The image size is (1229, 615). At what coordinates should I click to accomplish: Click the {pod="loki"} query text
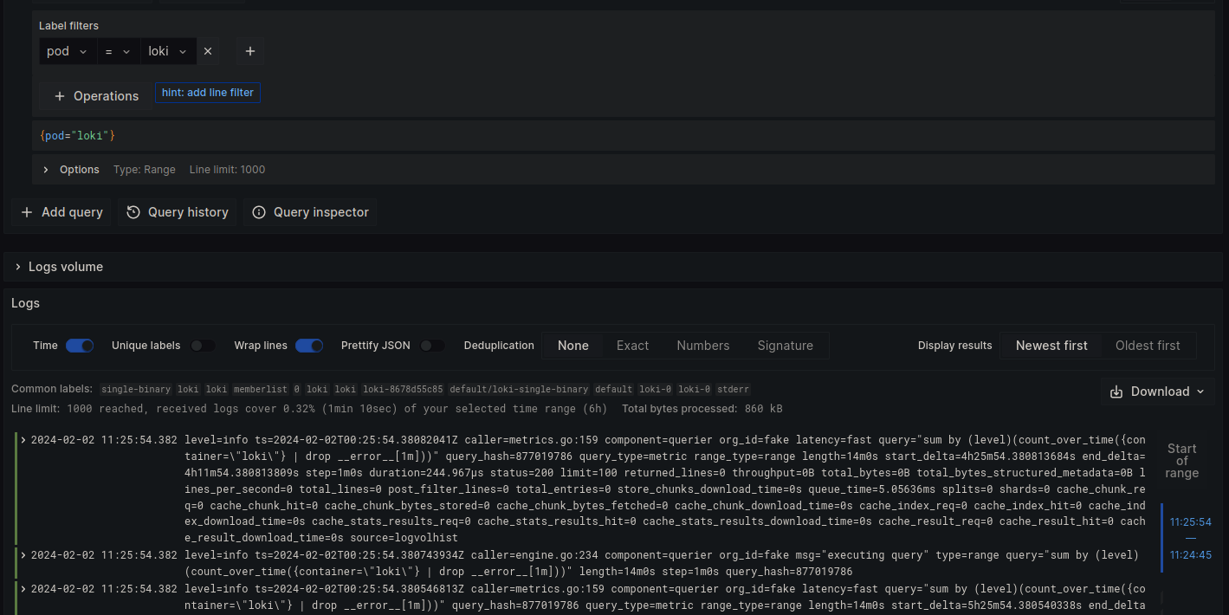click(x=77, y=136)
